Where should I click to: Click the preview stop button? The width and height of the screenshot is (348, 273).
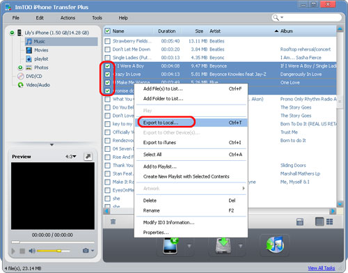coord(22,251)
